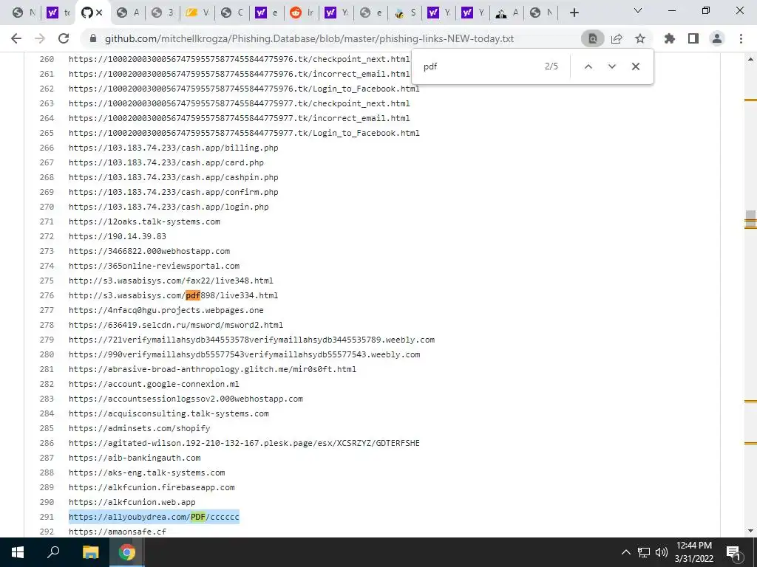The height and width of the screenshot is (567, 757).
Task: Click the 3466822.000webhostapp.com line
Action: pos(149,251)
